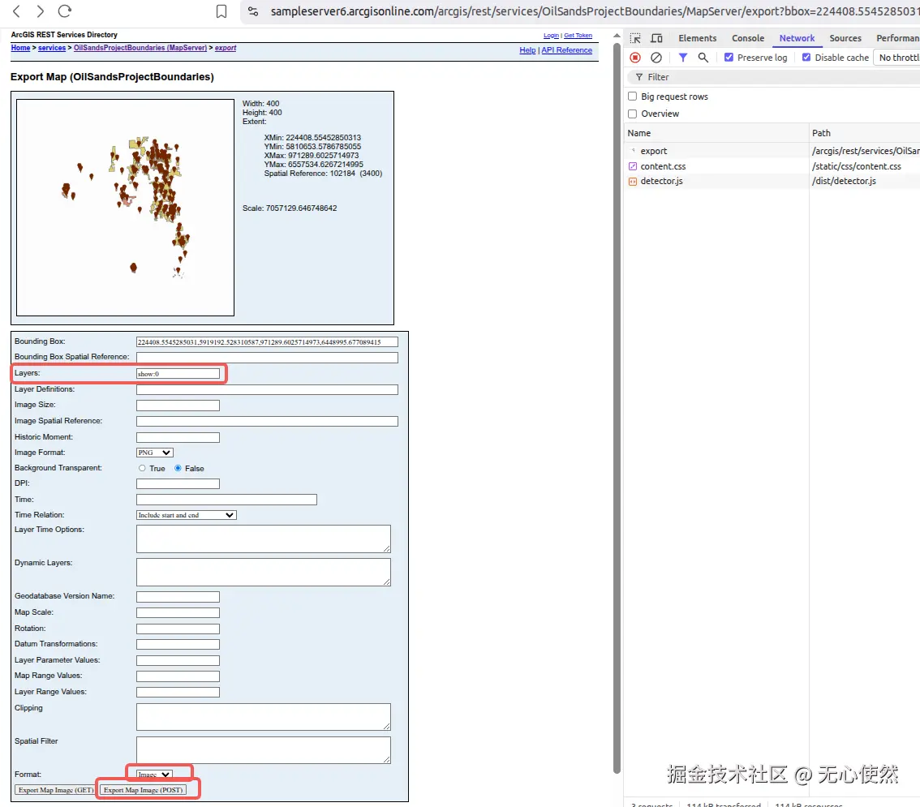Switch to the Performance tab
The width and height of the screenshot is (920, 807).
click(x=898, y=38)
